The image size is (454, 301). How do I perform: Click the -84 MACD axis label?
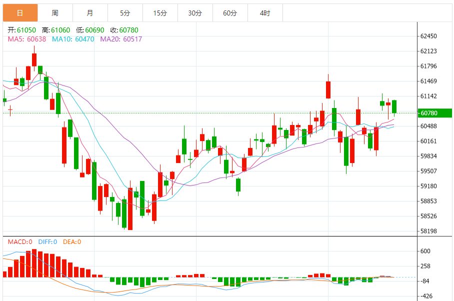(x=424, y=281)
